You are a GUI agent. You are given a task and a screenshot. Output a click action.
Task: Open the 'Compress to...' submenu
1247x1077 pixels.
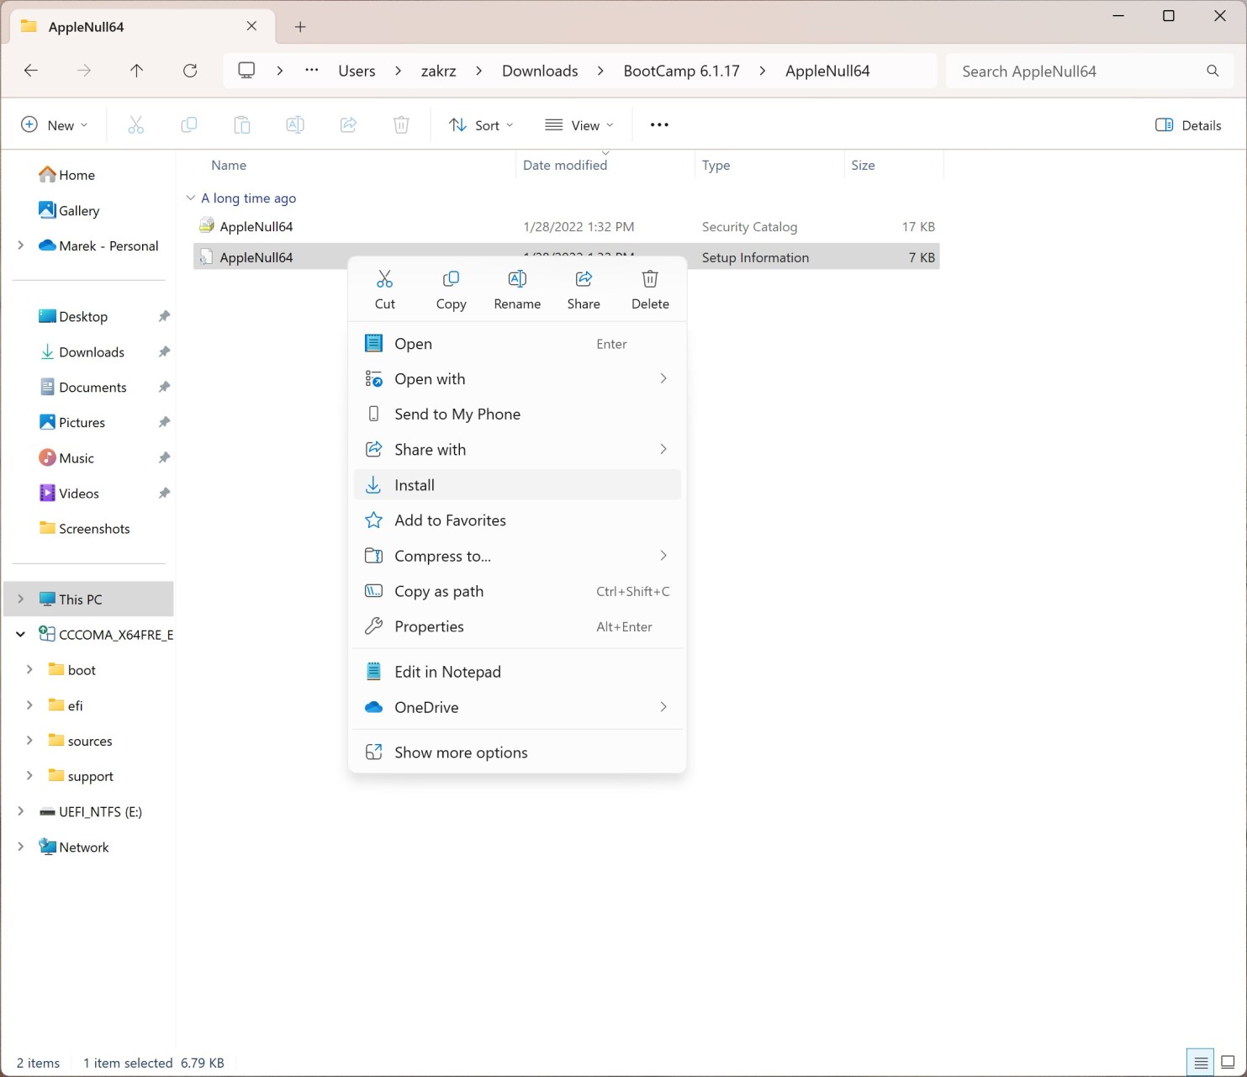[x=517, y=556]
